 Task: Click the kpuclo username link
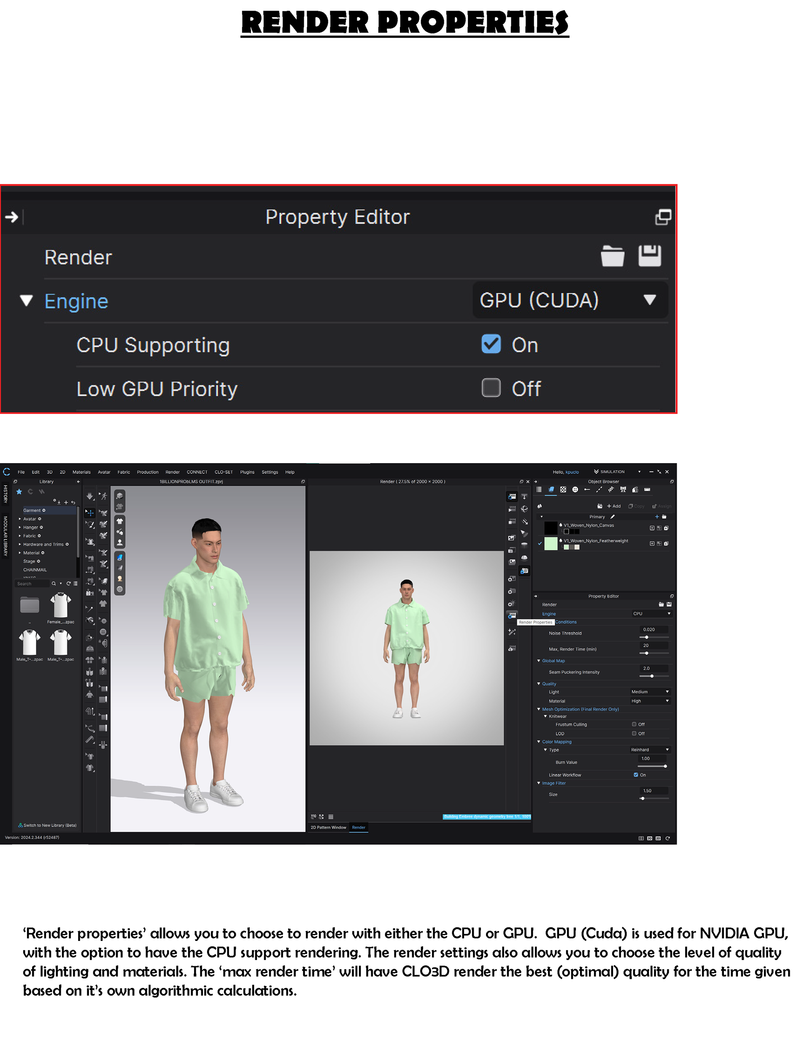(572, 472)
